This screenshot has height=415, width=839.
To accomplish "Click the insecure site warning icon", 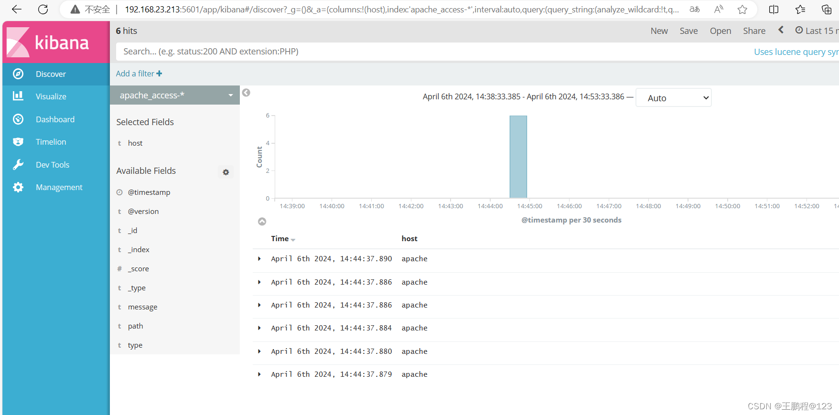I will (75, 9).
